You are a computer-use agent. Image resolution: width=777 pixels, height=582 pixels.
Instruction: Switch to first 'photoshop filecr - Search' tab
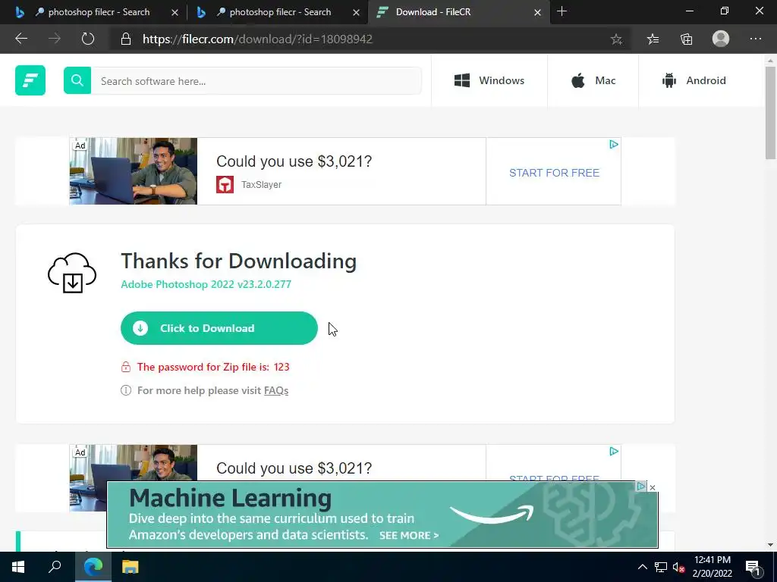[92, 12]
